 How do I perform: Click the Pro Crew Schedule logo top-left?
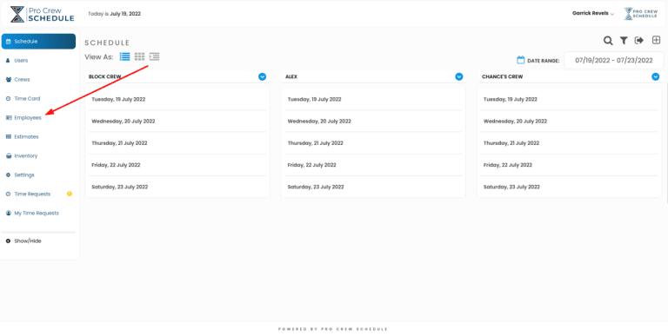[42, 14]
